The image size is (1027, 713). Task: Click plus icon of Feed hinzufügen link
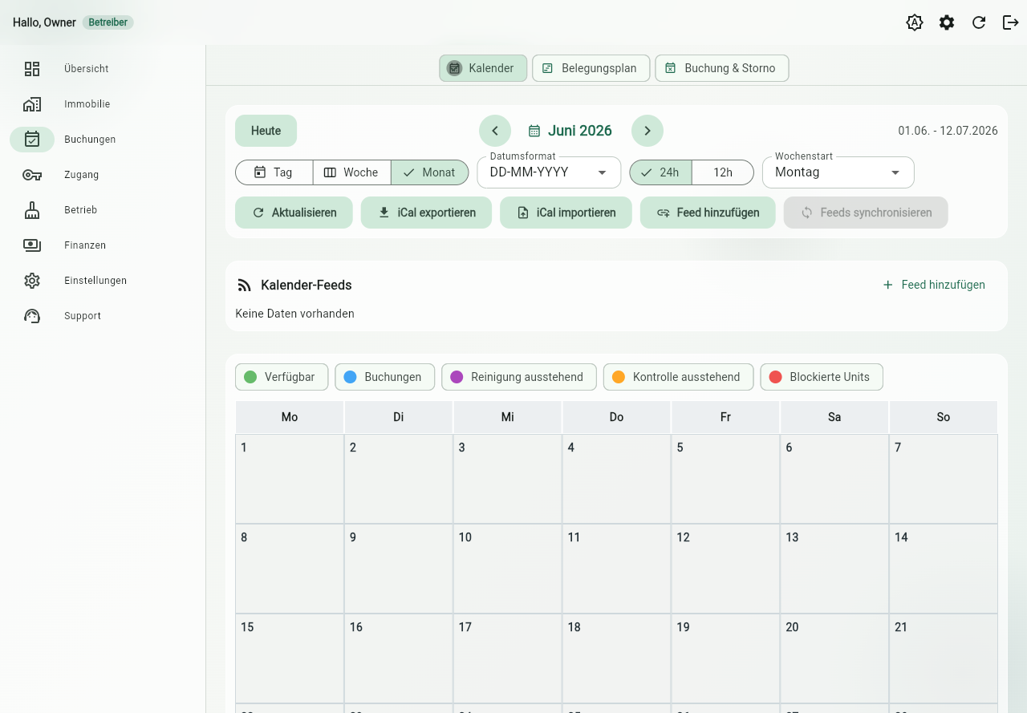coord(888,285)
